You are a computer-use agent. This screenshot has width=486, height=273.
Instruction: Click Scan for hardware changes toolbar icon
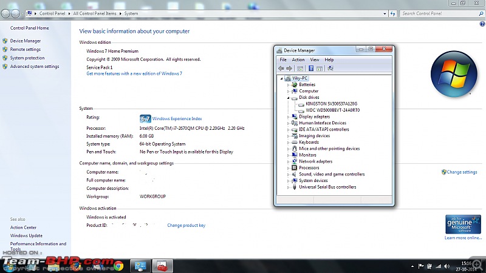(330, 69)
